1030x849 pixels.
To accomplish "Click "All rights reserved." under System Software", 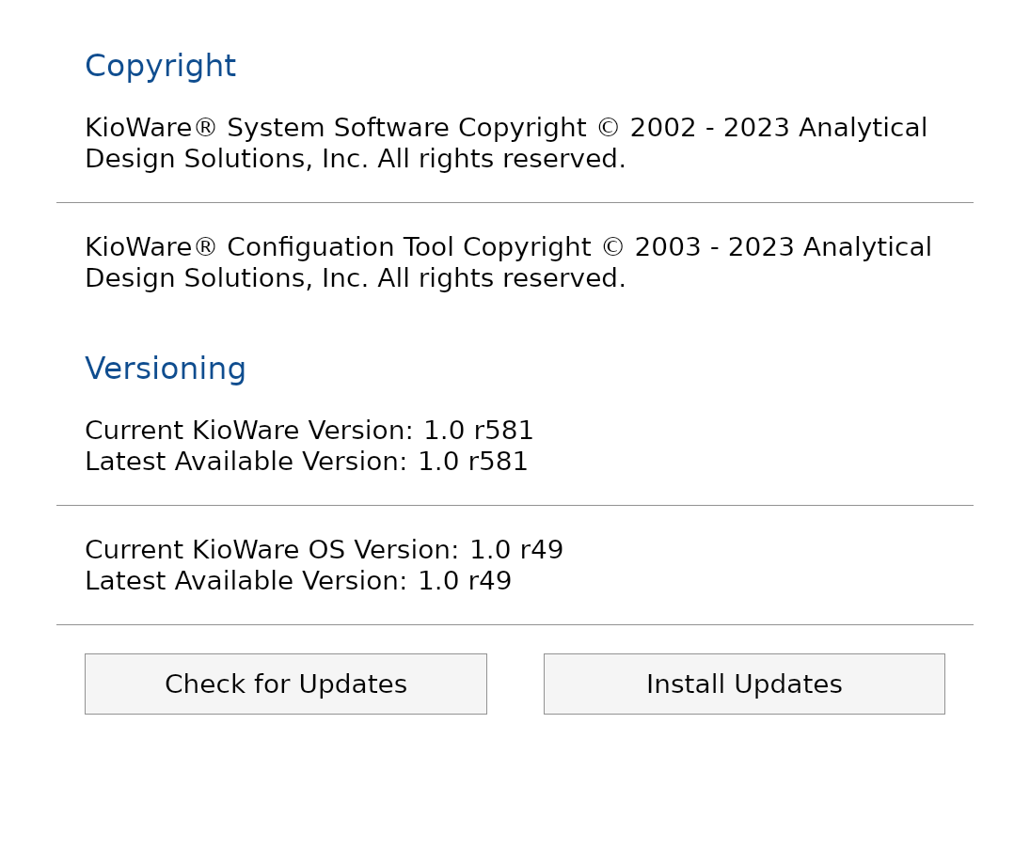I will (501, 160).
